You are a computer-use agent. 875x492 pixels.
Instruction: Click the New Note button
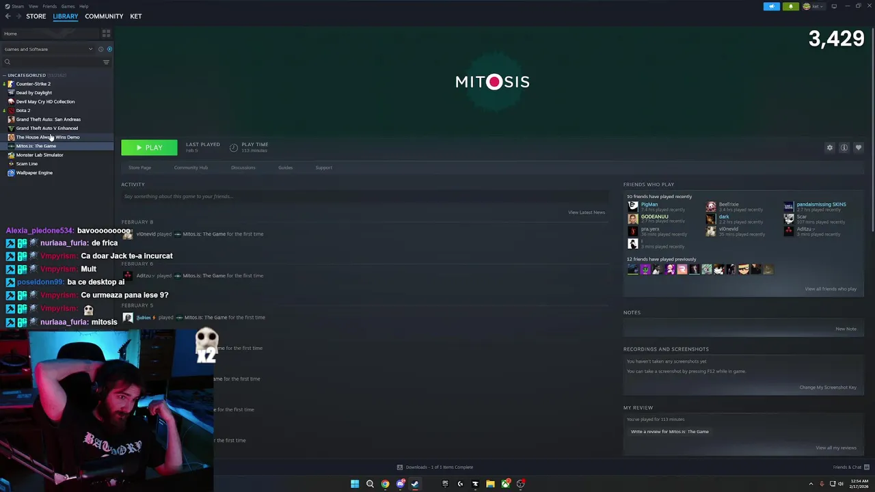pos(846,329)
